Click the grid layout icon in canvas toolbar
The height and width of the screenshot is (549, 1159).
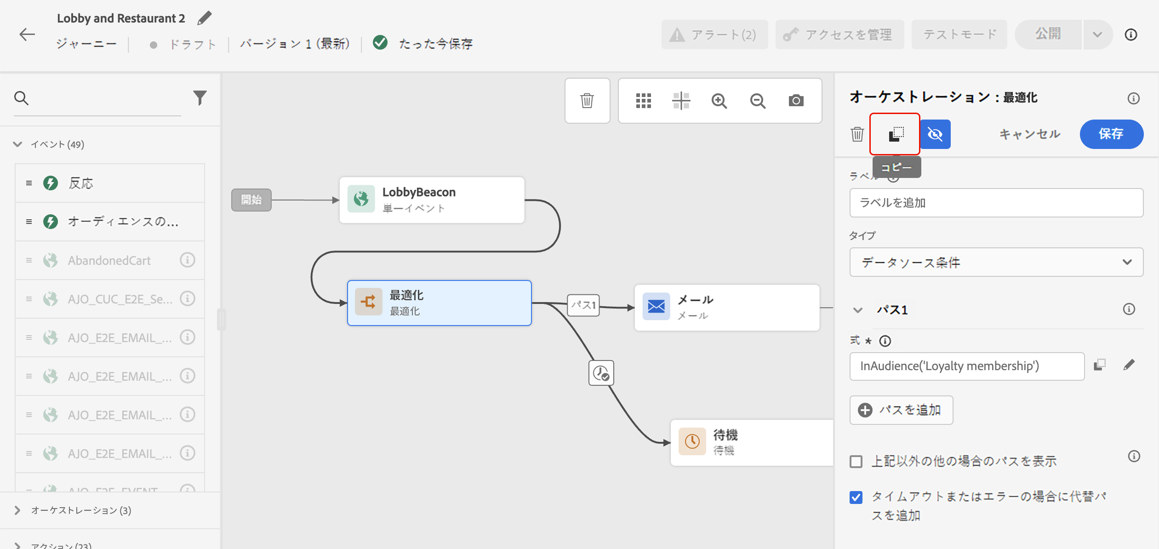[643, 101]
